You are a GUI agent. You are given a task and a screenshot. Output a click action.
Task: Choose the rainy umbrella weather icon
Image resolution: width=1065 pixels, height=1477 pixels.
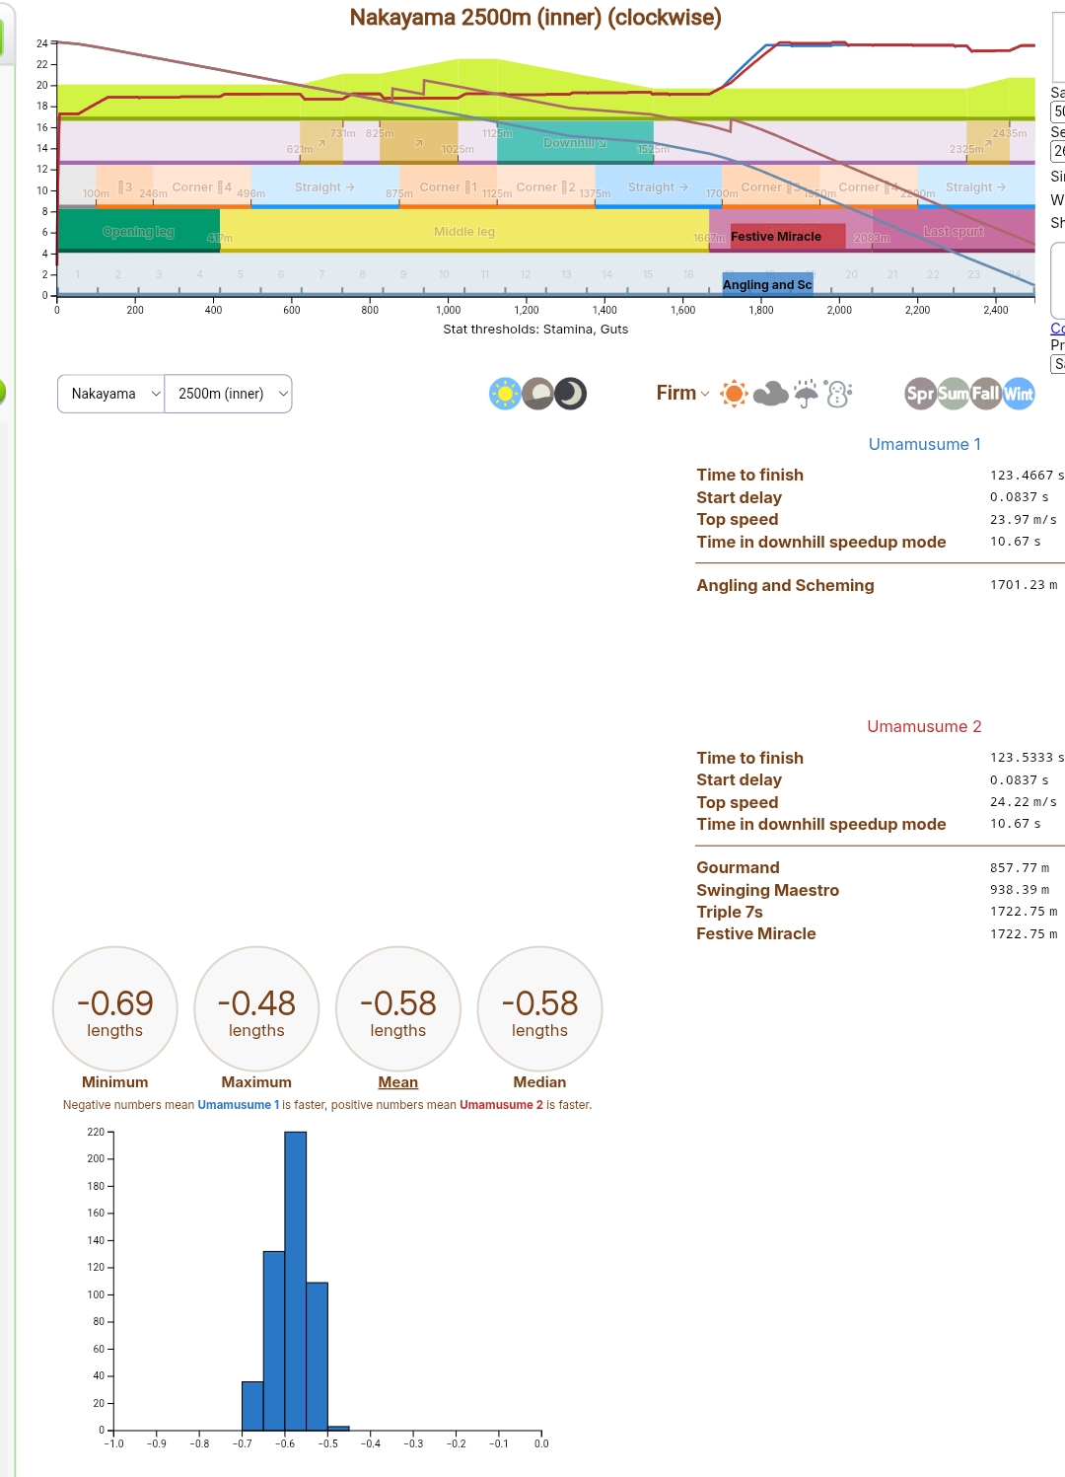(806, 394)
